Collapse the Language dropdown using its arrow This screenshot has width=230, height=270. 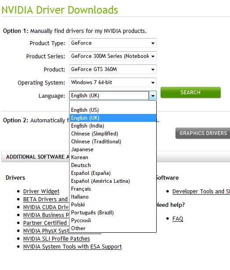153,96
